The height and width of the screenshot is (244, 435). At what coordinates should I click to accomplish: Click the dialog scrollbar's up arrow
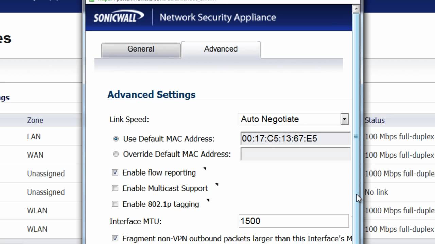(x=356, y=9)
